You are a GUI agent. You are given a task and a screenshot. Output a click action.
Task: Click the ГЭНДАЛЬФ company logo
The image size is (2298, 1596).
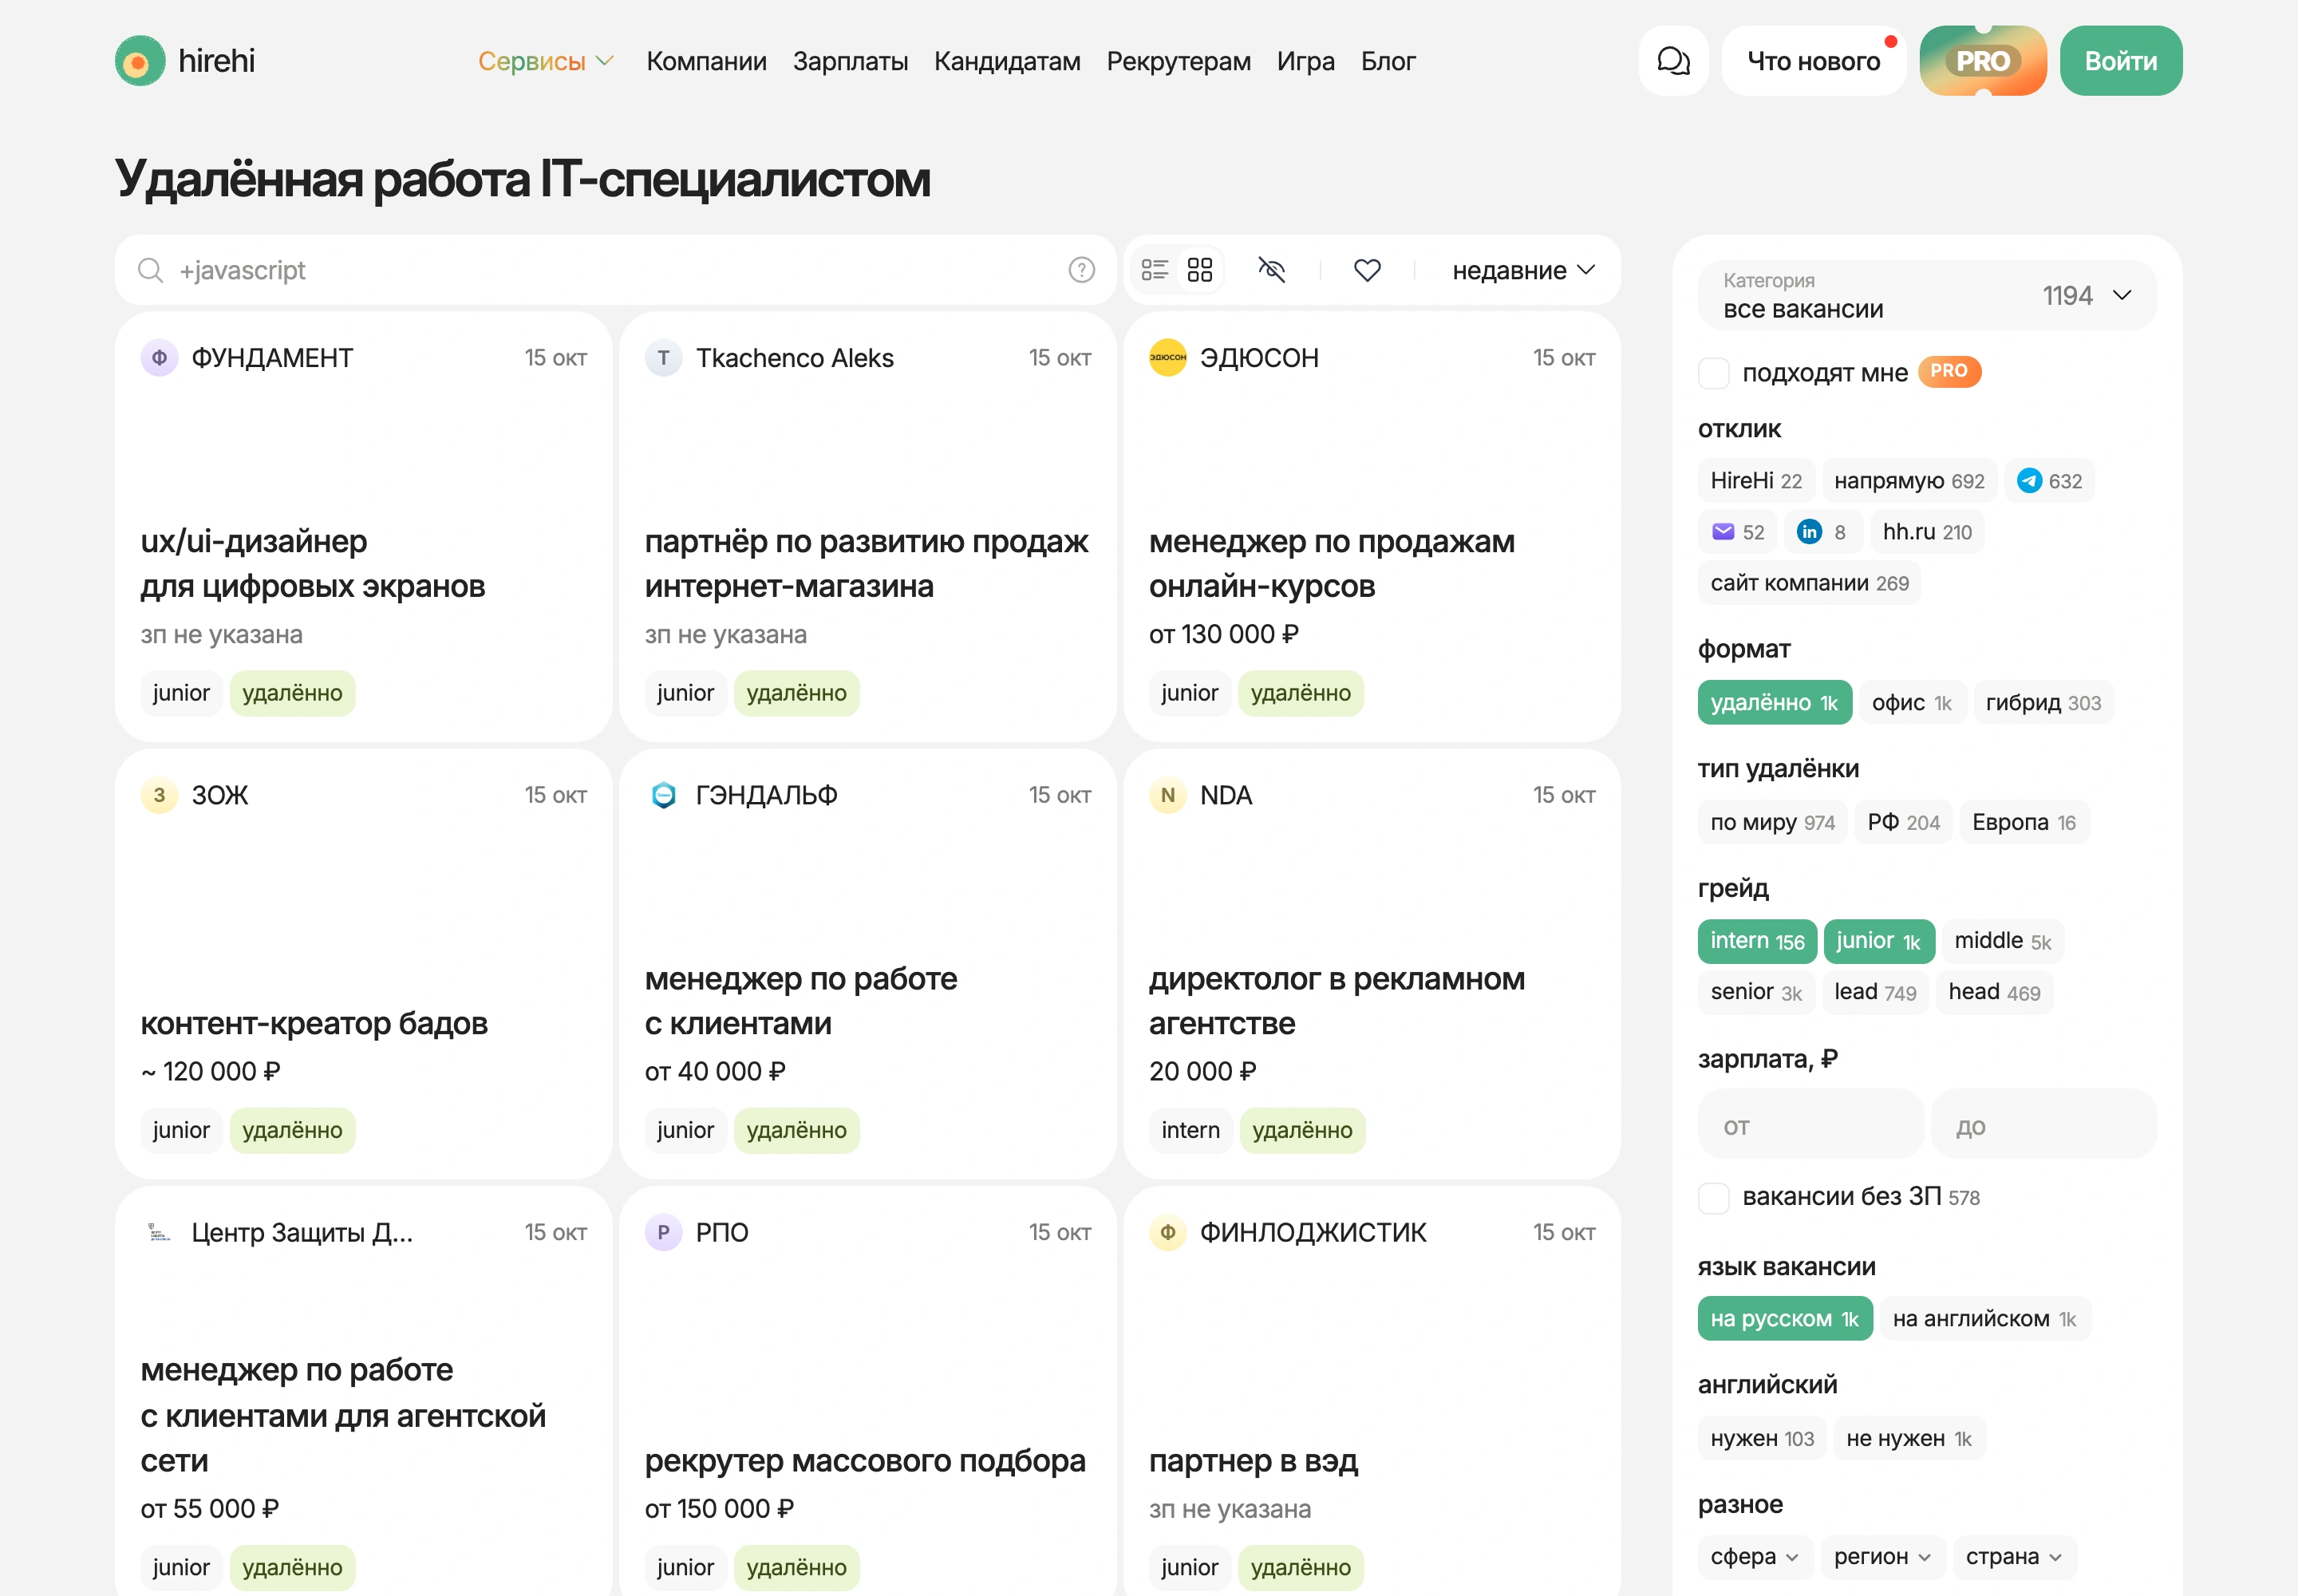663,795
